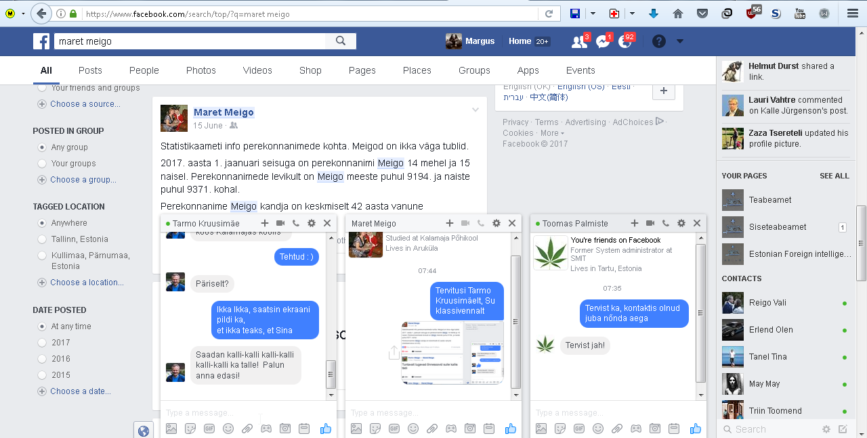Take photo camera icon in Tarmo Kruusimäe chat
This screenshot has width=867, height=438.
pos(285,428)
